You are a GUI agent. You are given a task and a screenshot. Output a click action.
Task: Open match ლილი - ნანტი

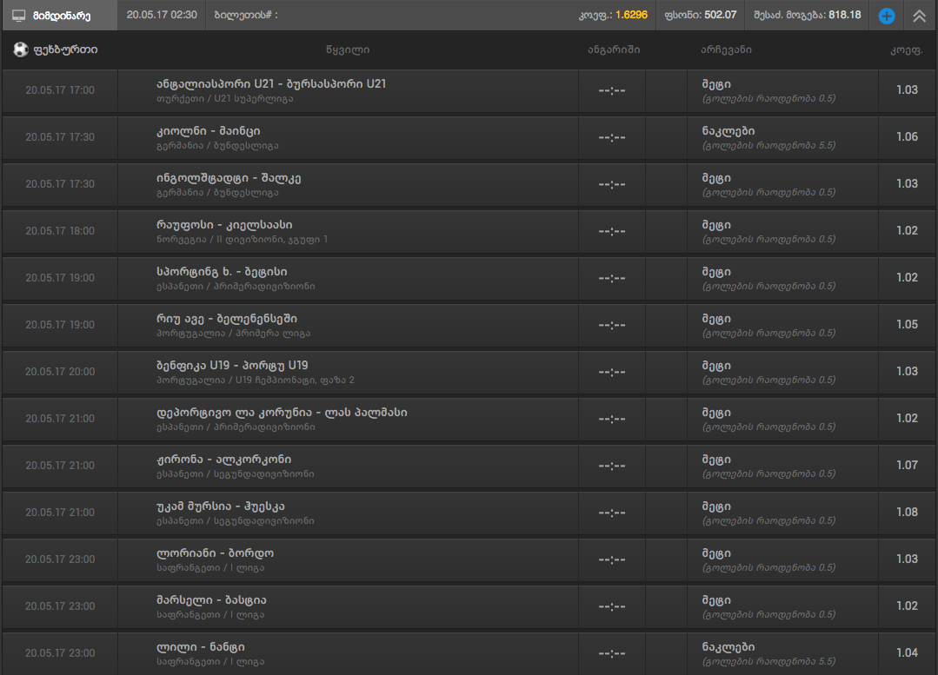[x=201, y=647]
